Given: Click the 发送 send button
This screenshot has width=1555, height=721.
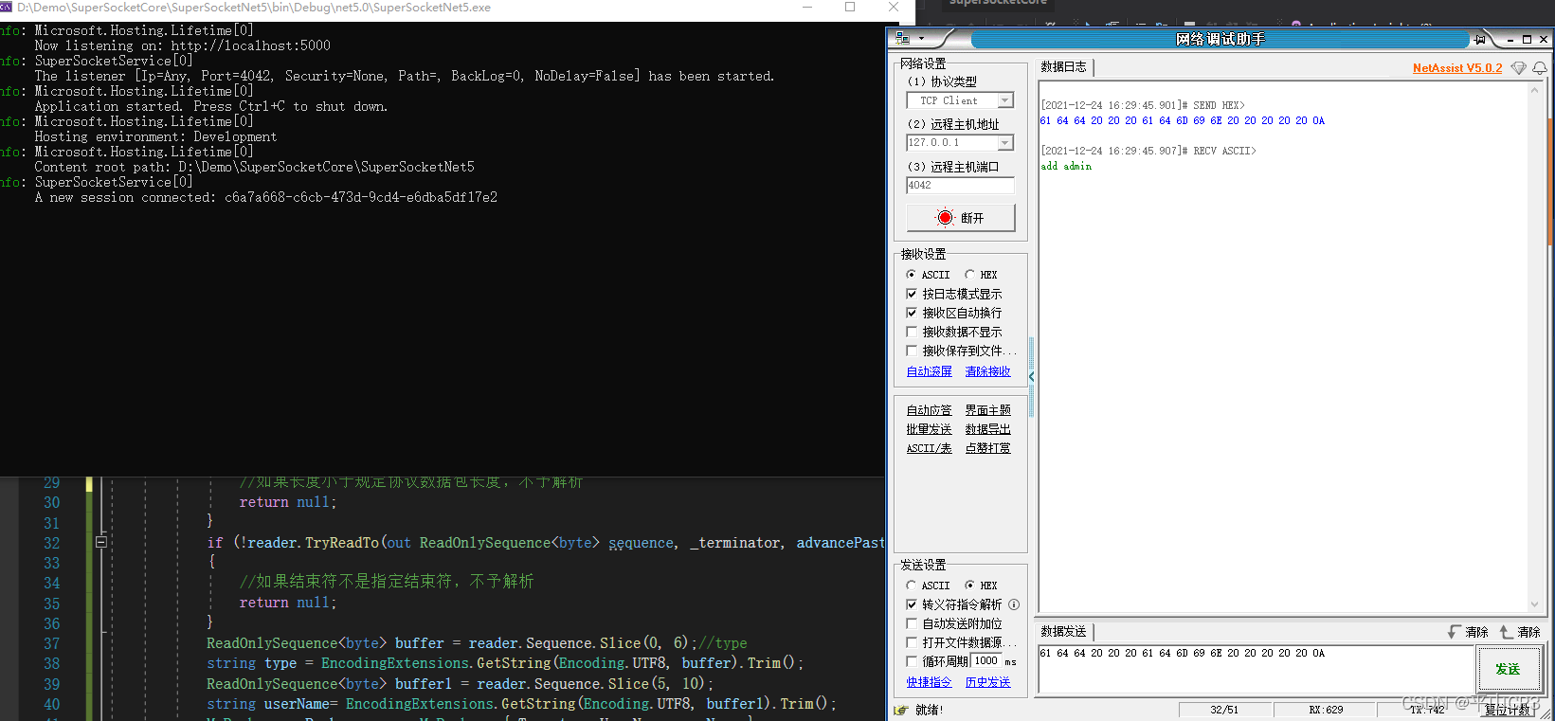Looking at the screenshot, I should coord(1508,670).
